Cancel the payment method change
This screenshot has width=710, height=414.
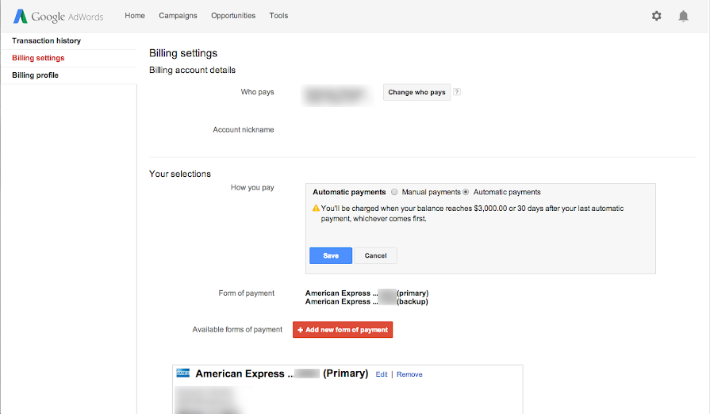pyautogui.click(x=375, y=255)
